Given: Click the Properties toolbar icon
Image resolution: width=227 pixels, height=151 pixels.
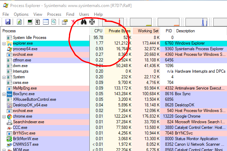Looking at the screenshot, I should 65,22.
